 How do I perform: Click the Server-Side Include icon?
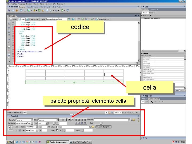(x=43, y=10)
